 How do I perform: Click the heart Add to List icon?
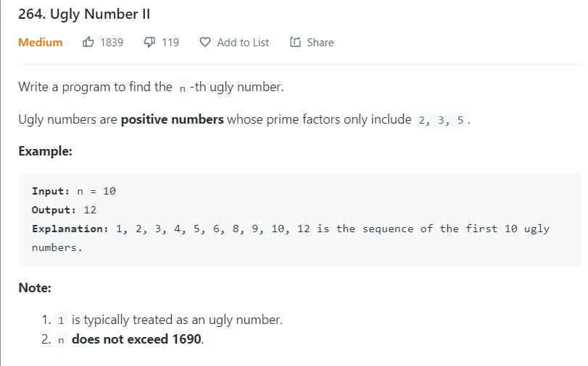[205, 42]
